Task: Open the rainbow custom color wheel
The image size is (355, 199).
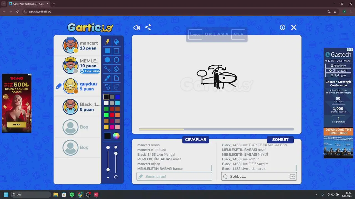Action: pos(116,136)
